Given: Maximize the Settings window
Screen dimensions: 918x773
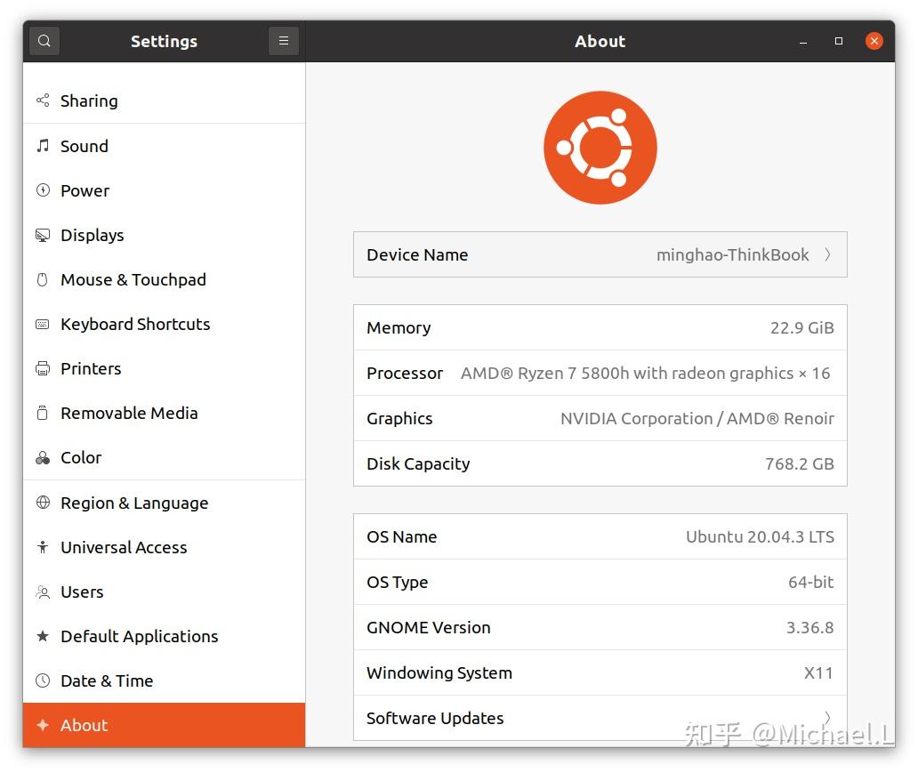Looking at the screenshot, I should click(x=838, y=41).
